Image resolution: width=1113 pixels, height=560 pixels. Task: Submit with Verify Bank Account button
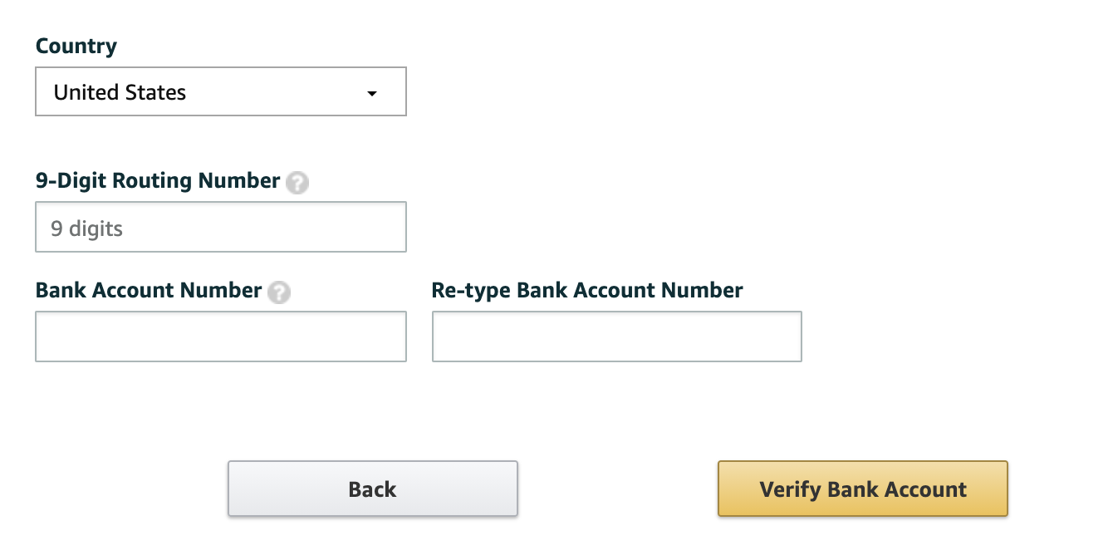point(863,489)
